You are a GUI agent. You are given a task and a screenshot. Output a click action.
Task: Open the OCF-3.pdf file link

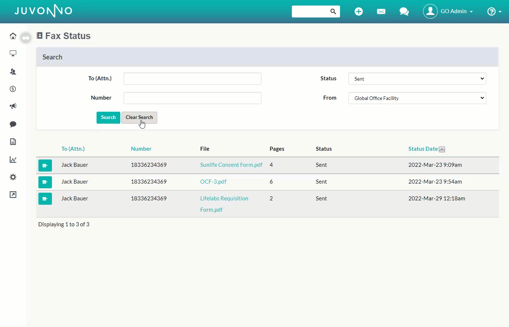coord(213,182)
